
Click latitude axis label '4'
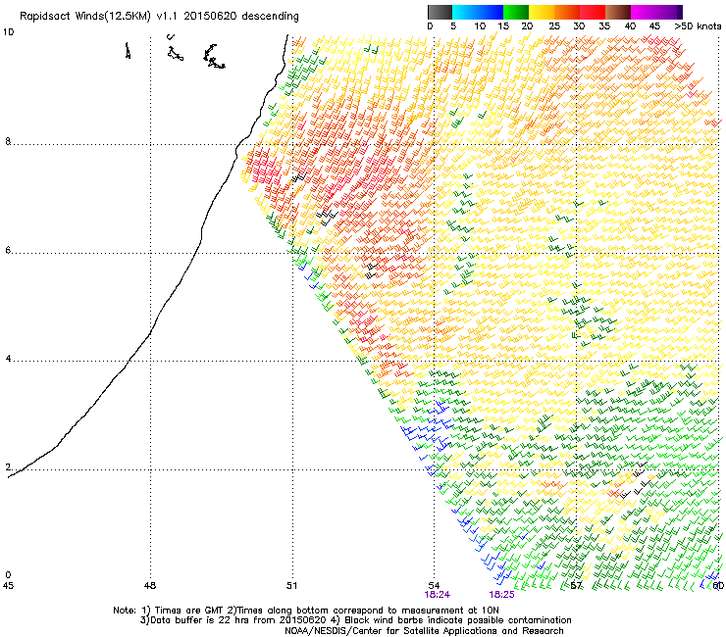click(8, 359)
